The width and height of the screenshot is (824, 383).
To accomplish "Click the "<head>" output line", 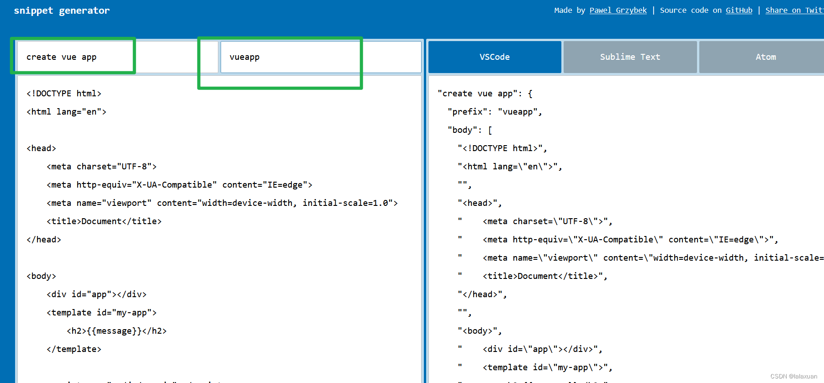I will (x=480, y=203).
